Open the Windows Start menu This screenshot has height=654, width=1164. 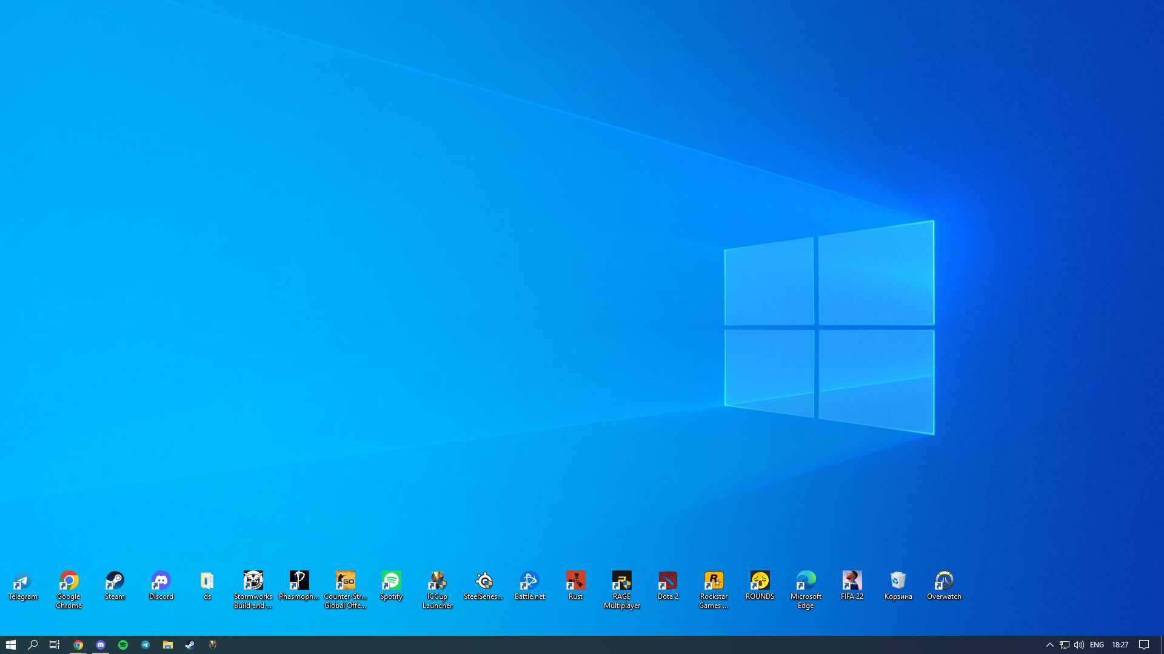[11, 645]
